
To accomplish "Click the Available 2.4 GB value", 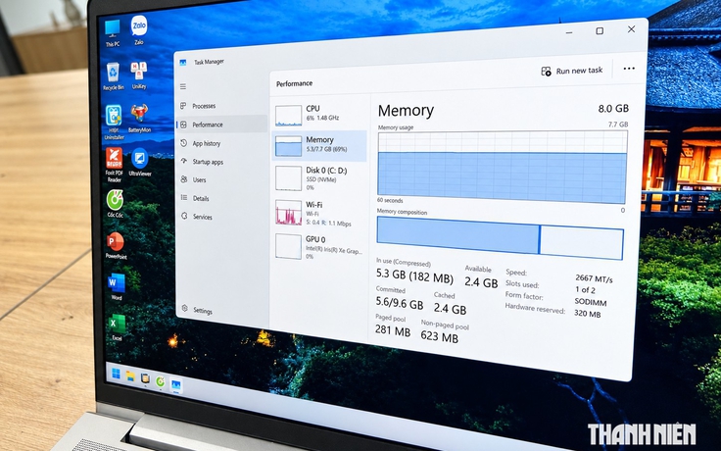I will 481,281.
